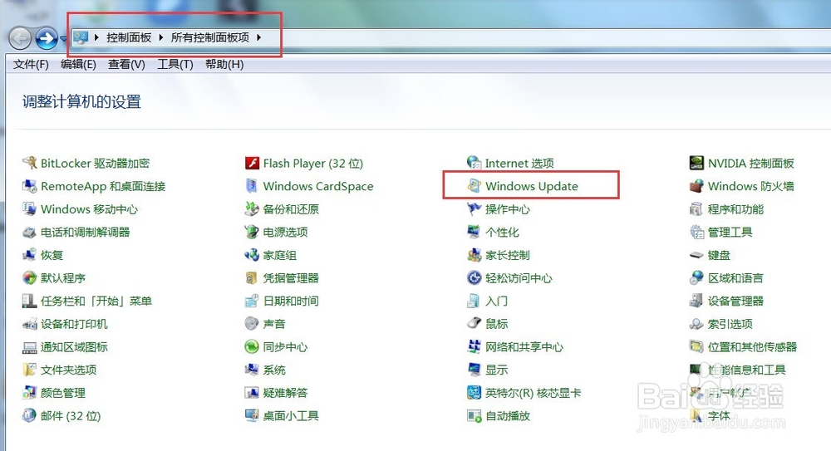Open the 区域和语言 link
The width and height of the screenshot is (831, 451).
pyautogui.click(x=735, y=278)
